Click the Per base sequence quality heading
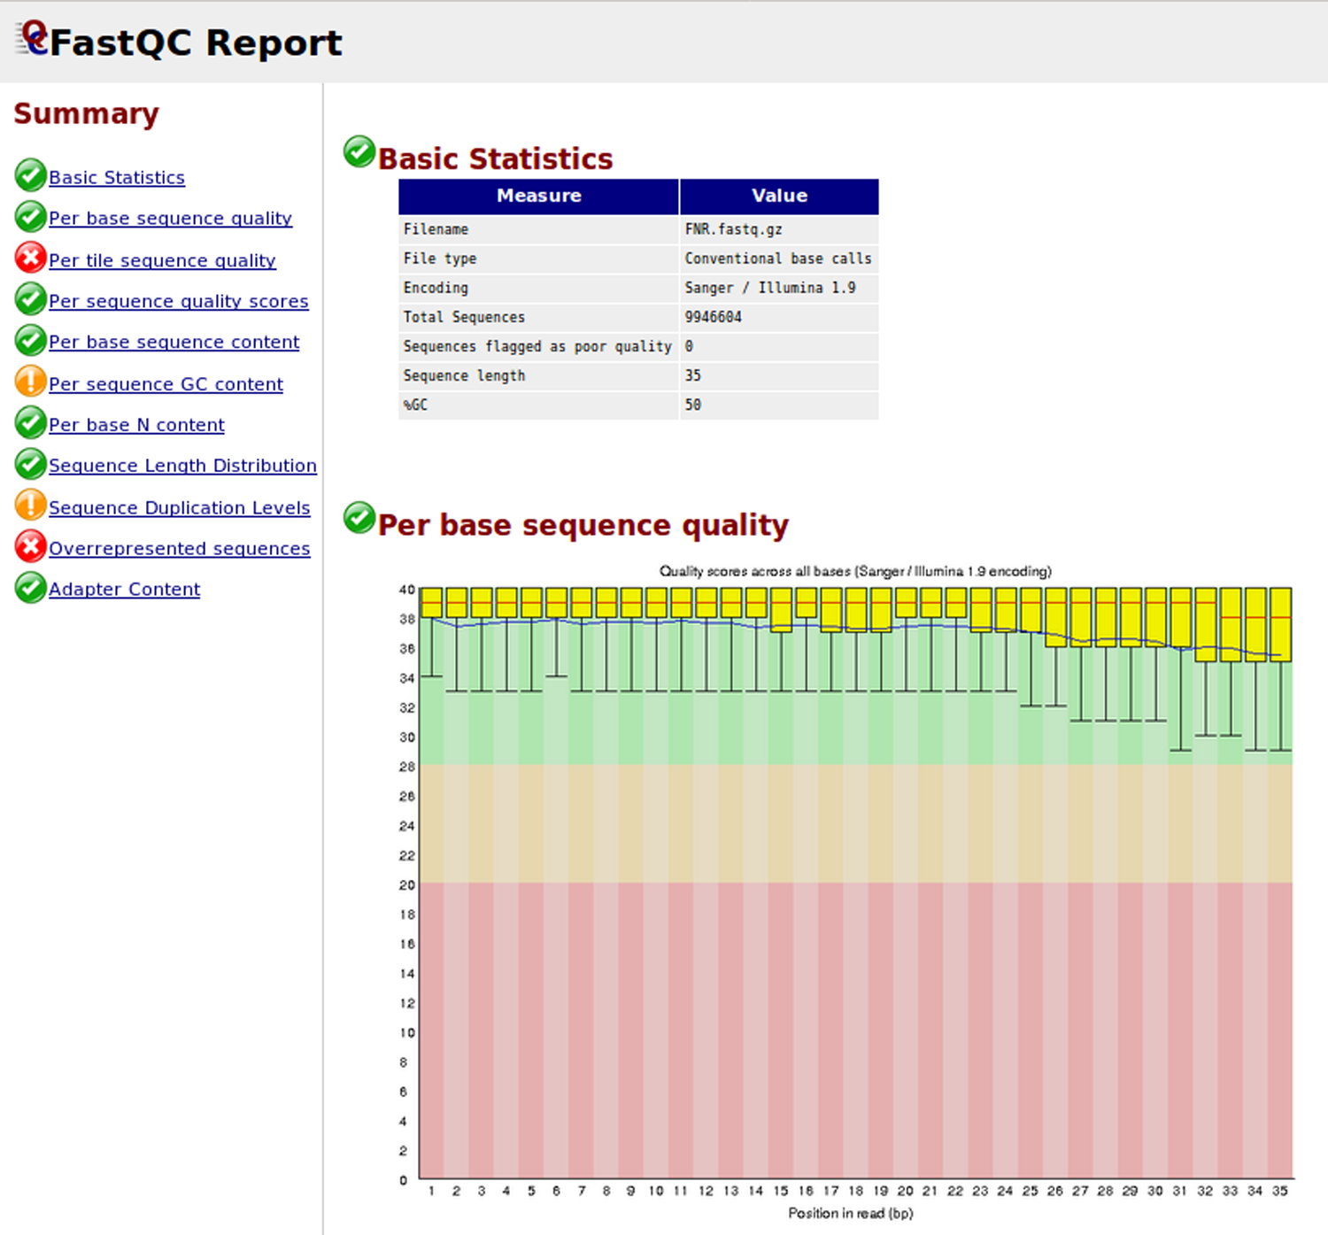This screenshot has width=1328, height=1235. click(x=583, y=525)
